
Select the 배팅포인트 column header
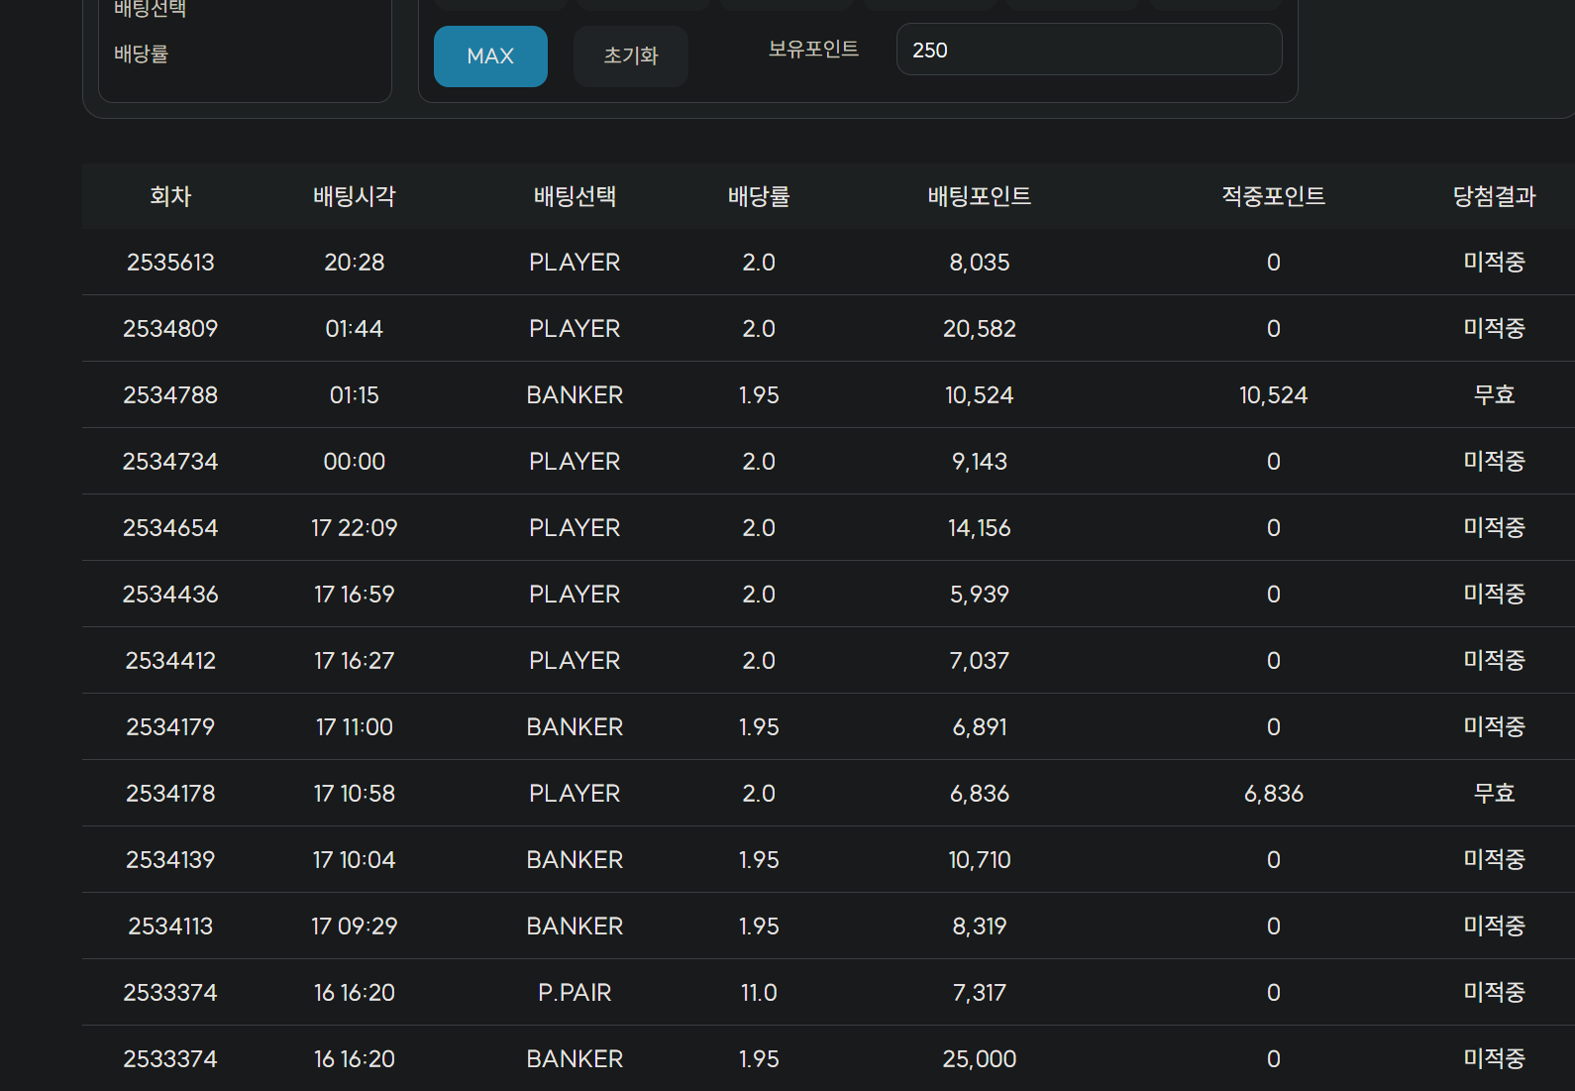pos(979,196)
